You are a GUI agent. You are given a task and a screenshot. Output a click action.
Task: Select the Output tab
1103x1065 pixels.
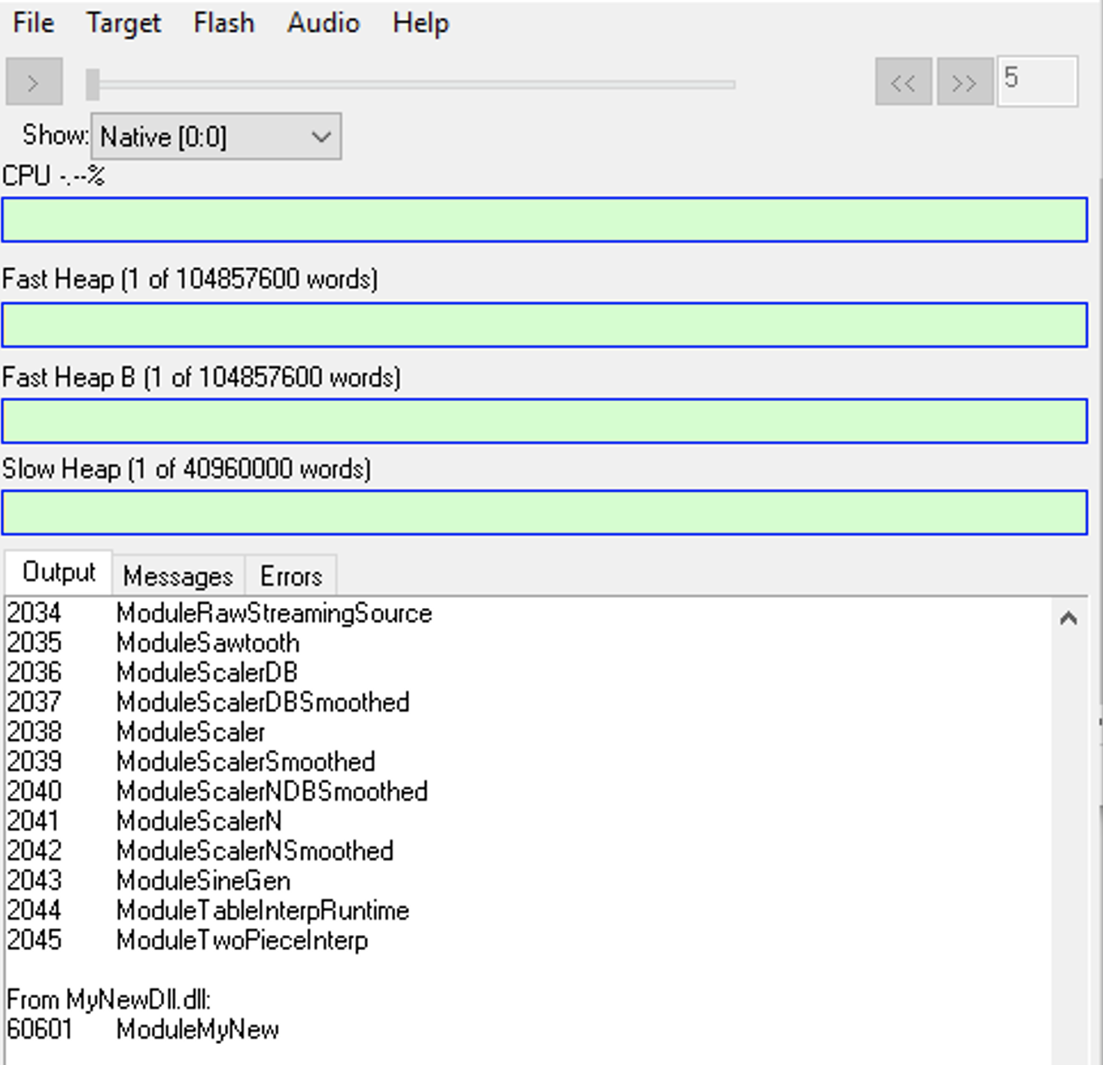(x=59, y=572)
